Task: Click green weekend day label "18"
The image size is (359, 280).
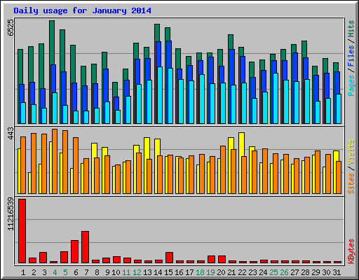Action: coord(200,272)
